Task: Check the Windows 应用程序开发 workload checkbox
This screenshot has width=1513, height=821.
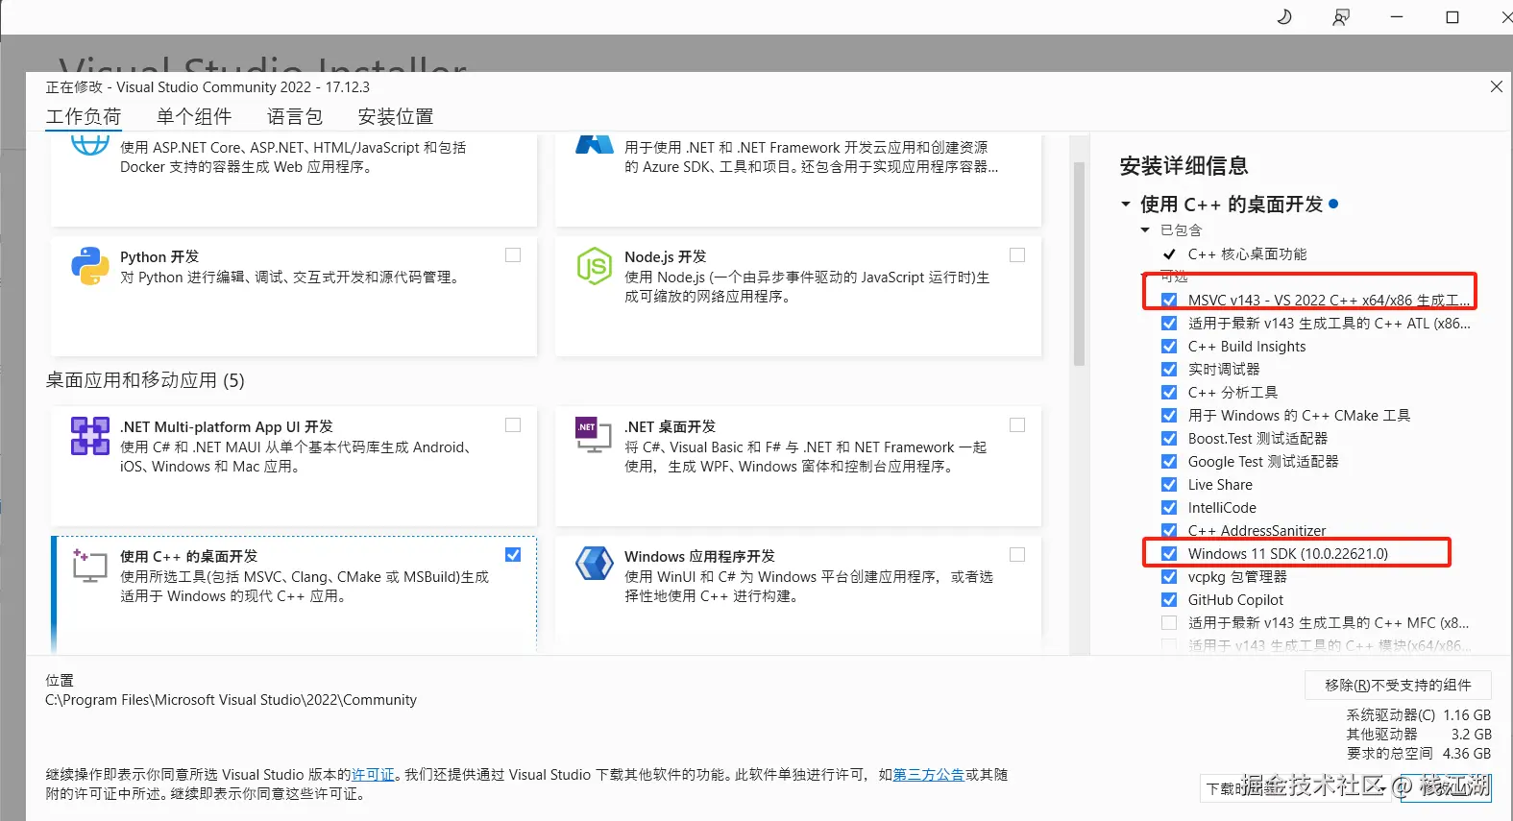Action: coord(1017,555)
